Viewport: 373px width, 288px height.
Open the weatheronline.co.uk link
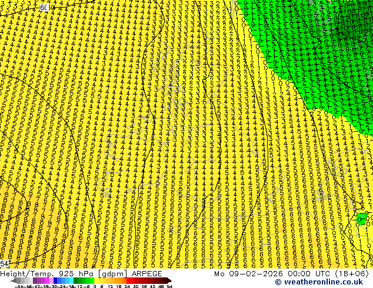click(319, 282)
